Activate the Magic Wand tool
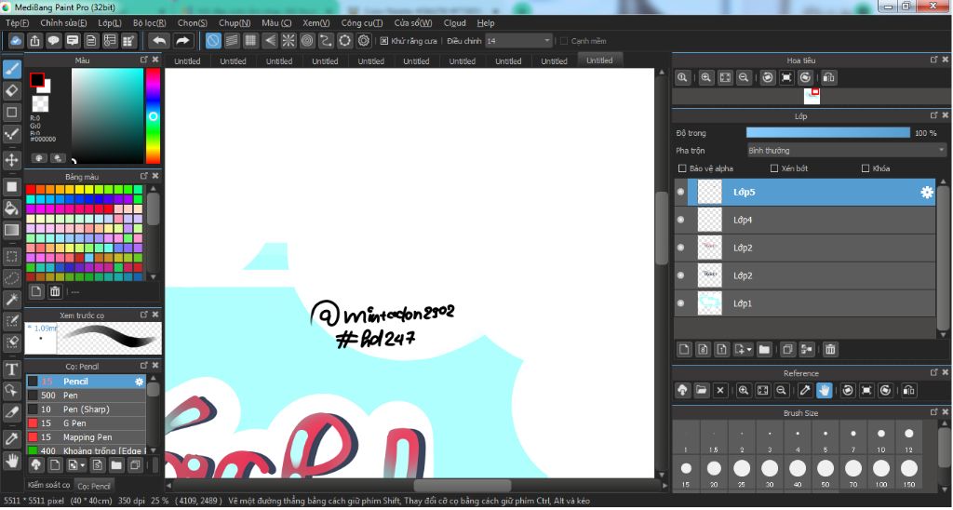Viewport: 953px width, 510px height. coord(11,299)
